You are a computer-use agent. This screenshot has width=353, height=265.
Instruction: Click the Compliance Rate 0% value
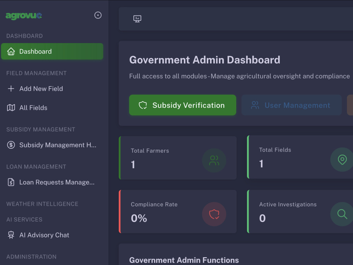click(139, 218)
